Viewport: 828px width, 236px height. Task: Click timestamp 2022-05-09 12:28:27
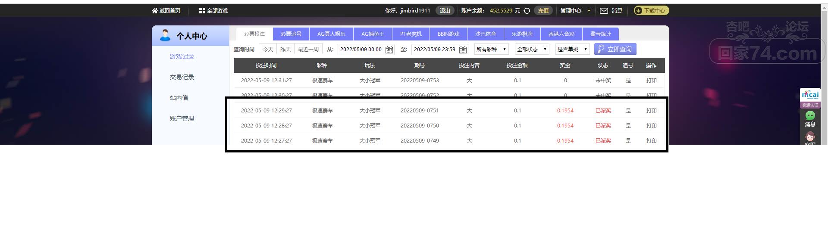[x=267, y=126]
